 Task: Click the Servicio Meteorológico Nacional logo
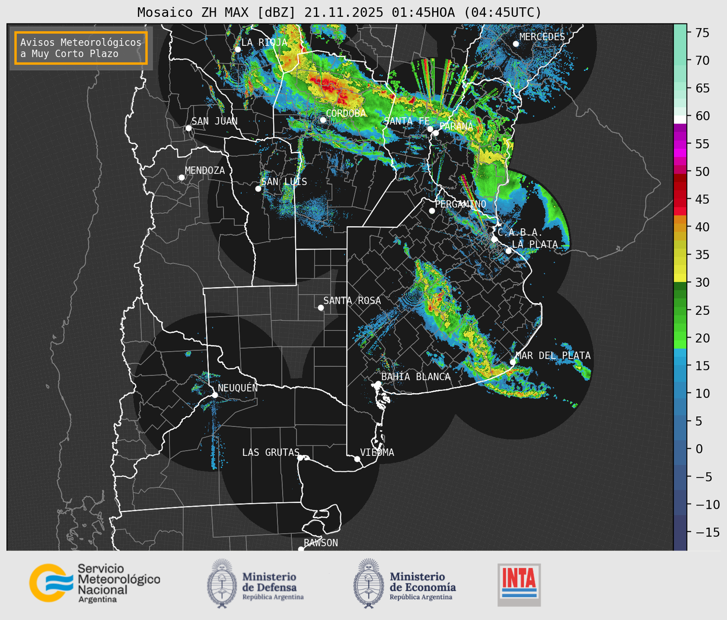tap(95, 583)
